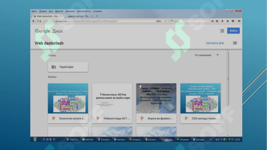267x150 pixels.
Task: Open a new browser tab
Action: 97,16
